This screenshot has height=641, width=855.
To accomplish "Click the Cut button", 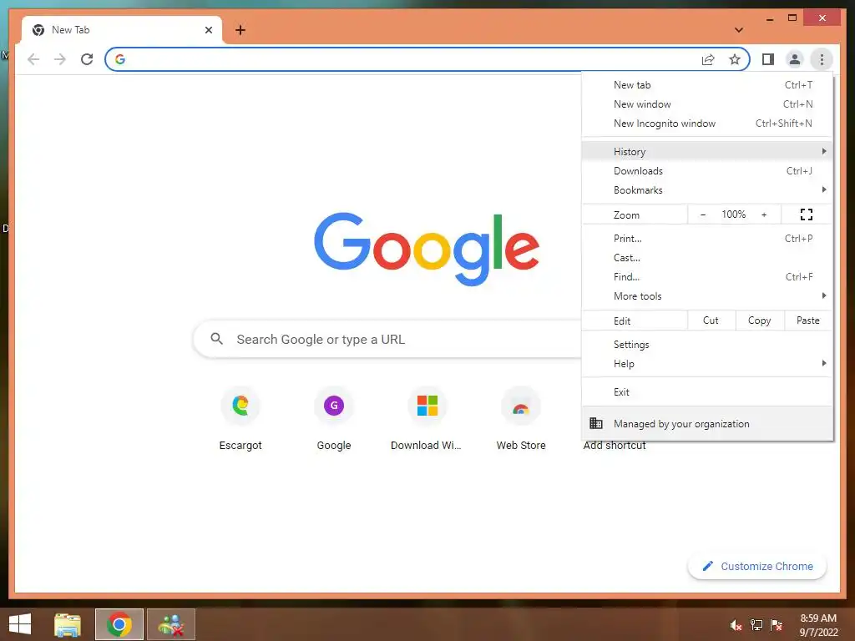I will (711, 320).
